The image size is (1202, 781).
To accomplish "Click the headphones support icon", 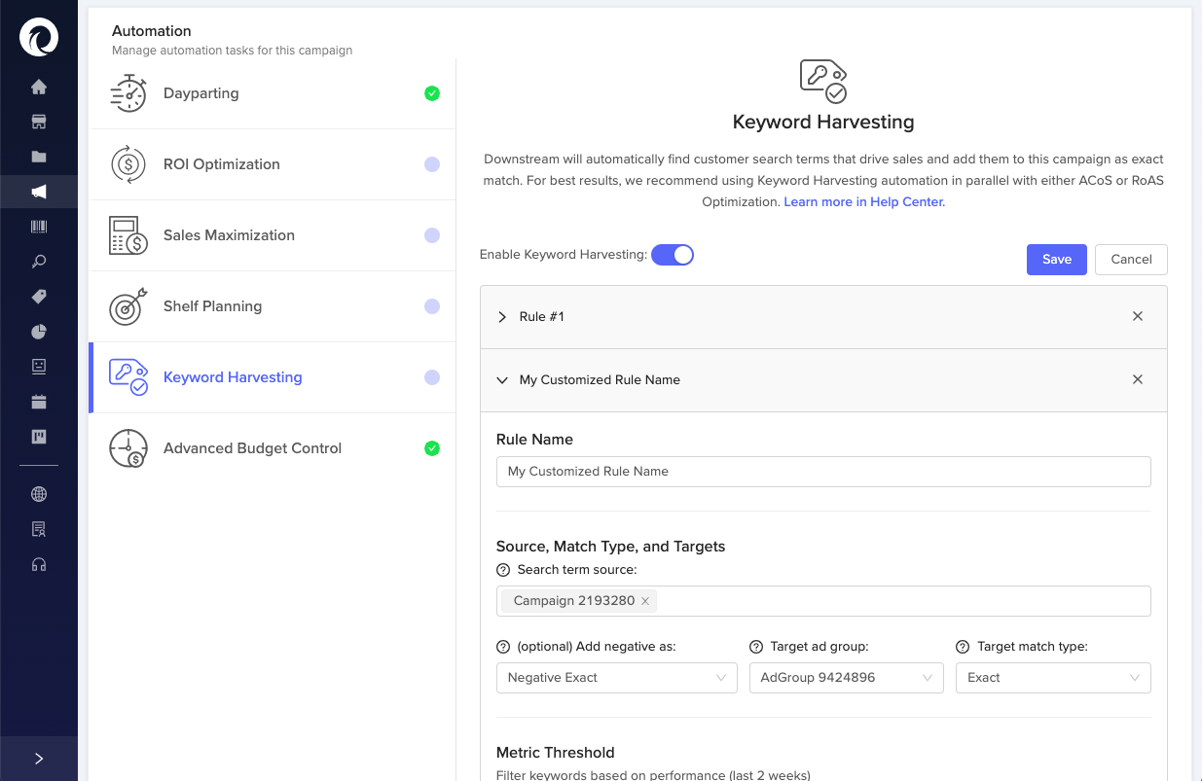I will click(x=39, y=564).
